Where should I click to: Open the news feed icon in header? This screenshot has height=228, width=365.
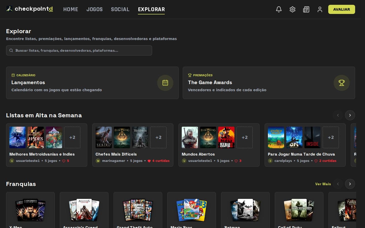coord(306,9)
